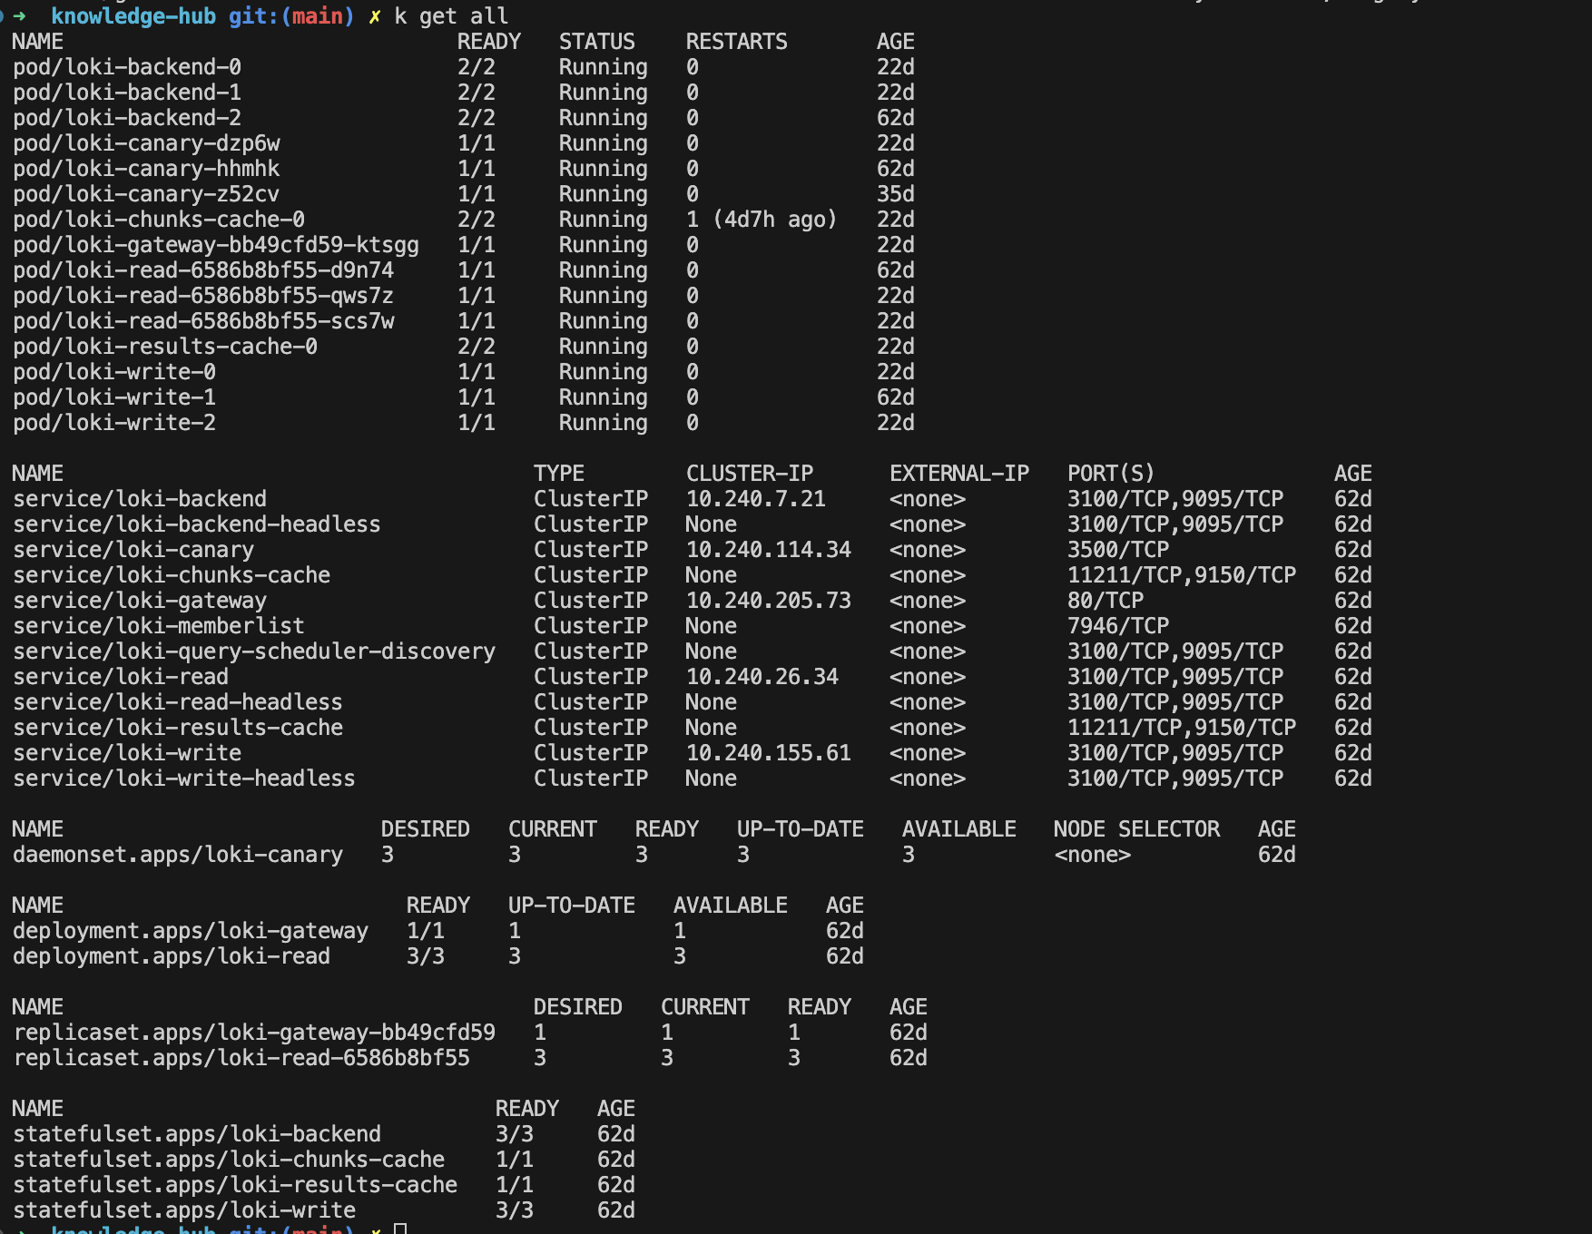Select statefulset.apps/loki-chunks-cache name

pos(229,1160)
